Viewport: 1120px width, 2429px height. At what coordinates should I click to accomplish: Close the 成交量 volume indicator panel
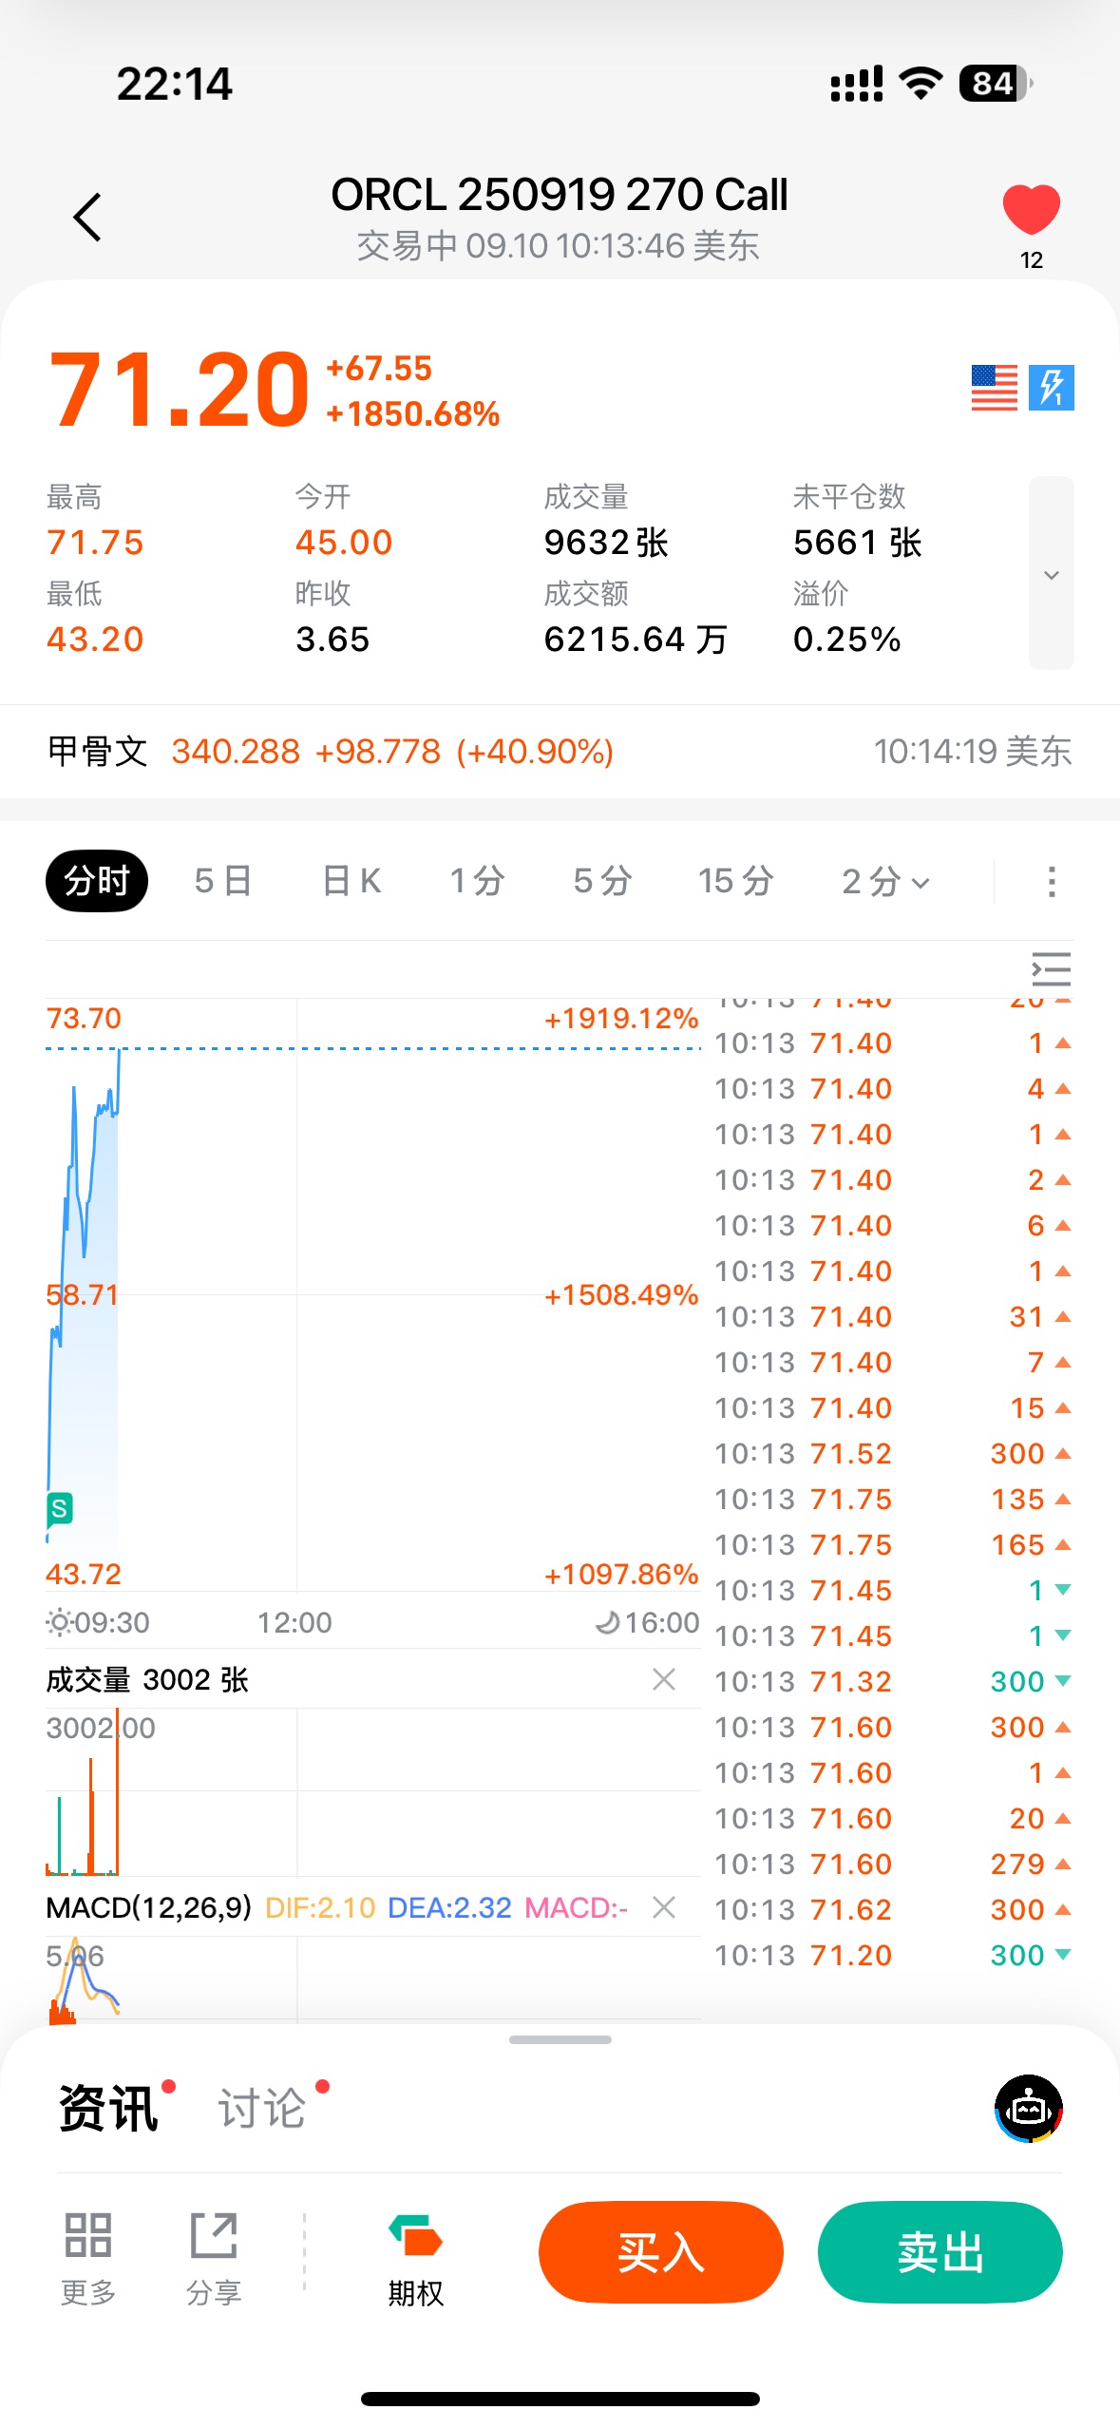click(x=664, y=1679)
